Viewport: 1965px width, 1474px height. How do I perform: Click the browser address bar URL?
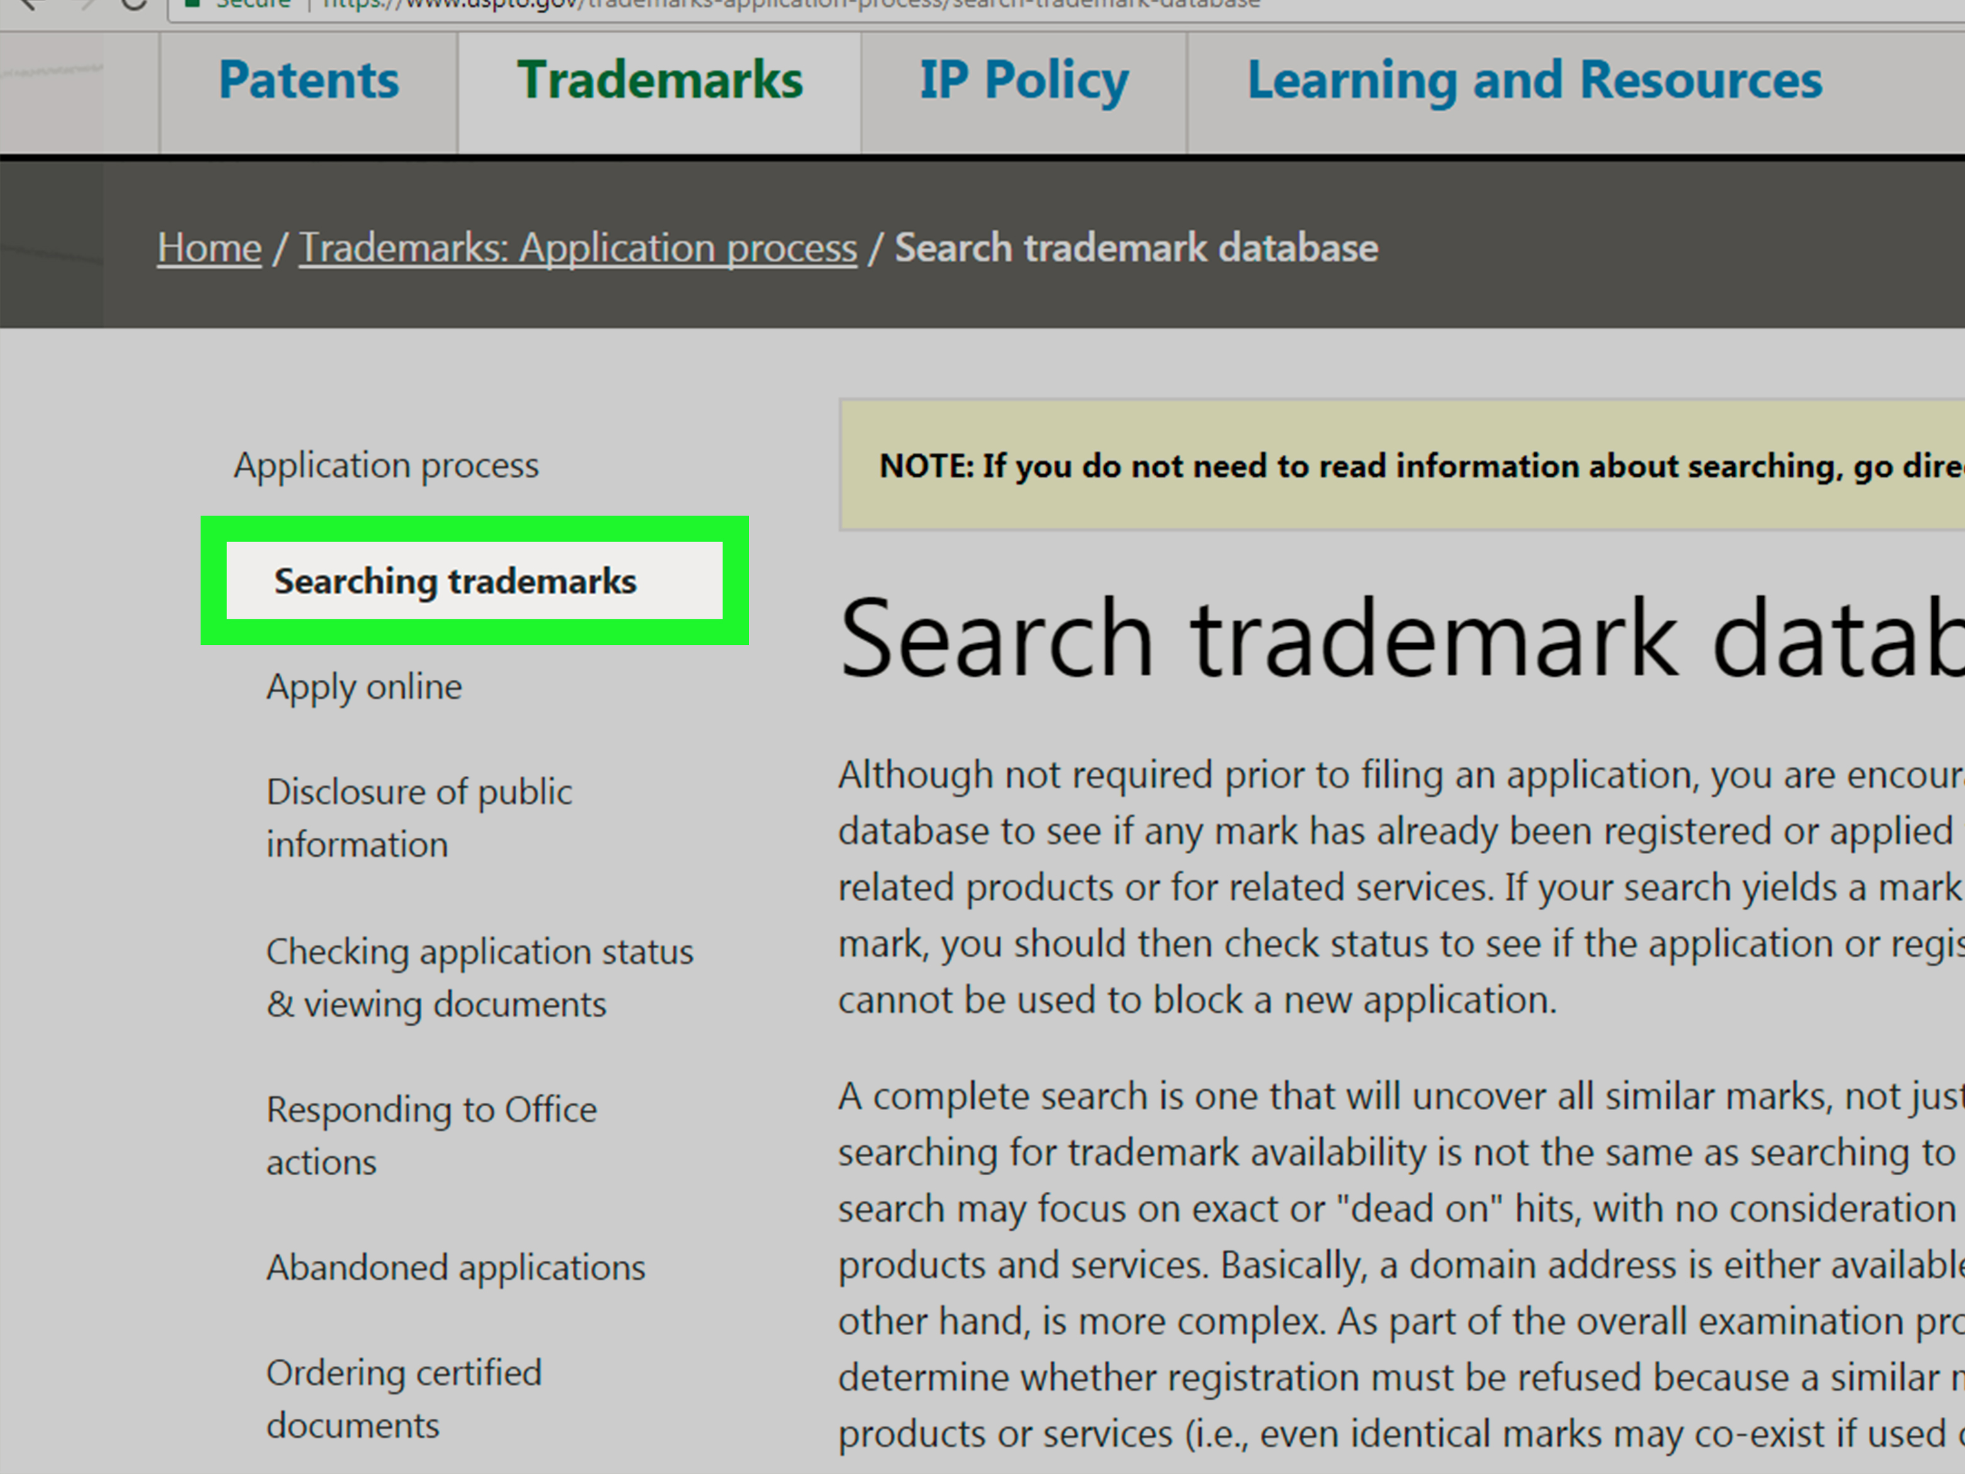(x=790, y=4)
